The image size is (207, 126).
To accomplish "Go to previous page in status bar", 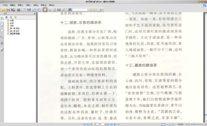I will (x=88, y=124).
